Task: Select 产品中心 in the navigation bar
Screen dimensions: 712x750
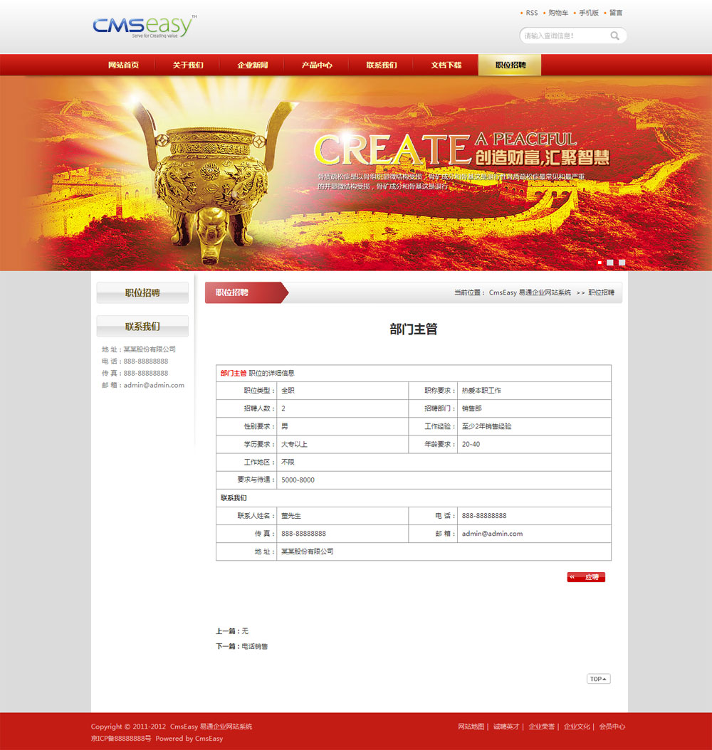Action: [317, 65]
